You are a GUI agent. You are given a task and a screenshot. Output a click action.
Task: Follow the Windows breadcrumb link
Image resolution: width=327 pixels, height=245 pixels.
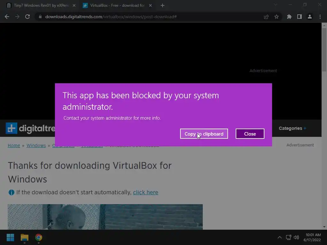[36, 145]
